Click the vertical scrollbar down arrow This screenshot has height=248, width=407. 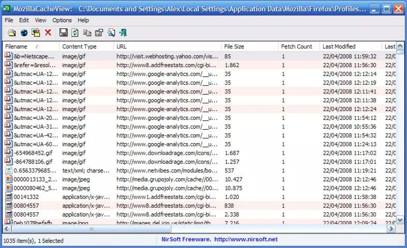(400, 220)
